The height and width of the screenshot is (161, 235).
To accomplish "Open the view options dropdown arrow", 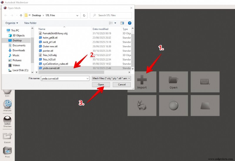I will (x=115, y=23).
